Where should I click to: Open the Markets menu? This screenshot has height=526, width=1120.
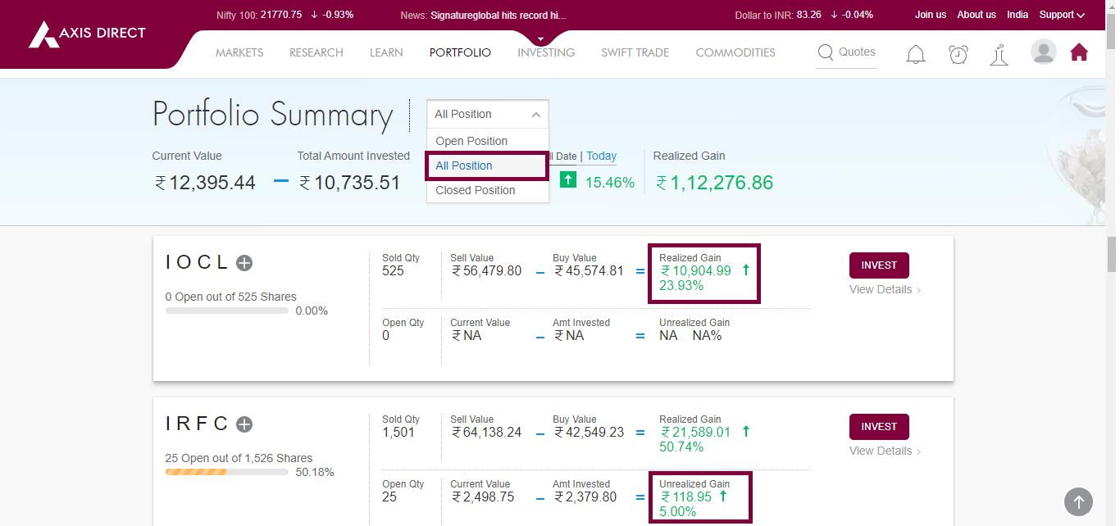[x=239, y=52]
